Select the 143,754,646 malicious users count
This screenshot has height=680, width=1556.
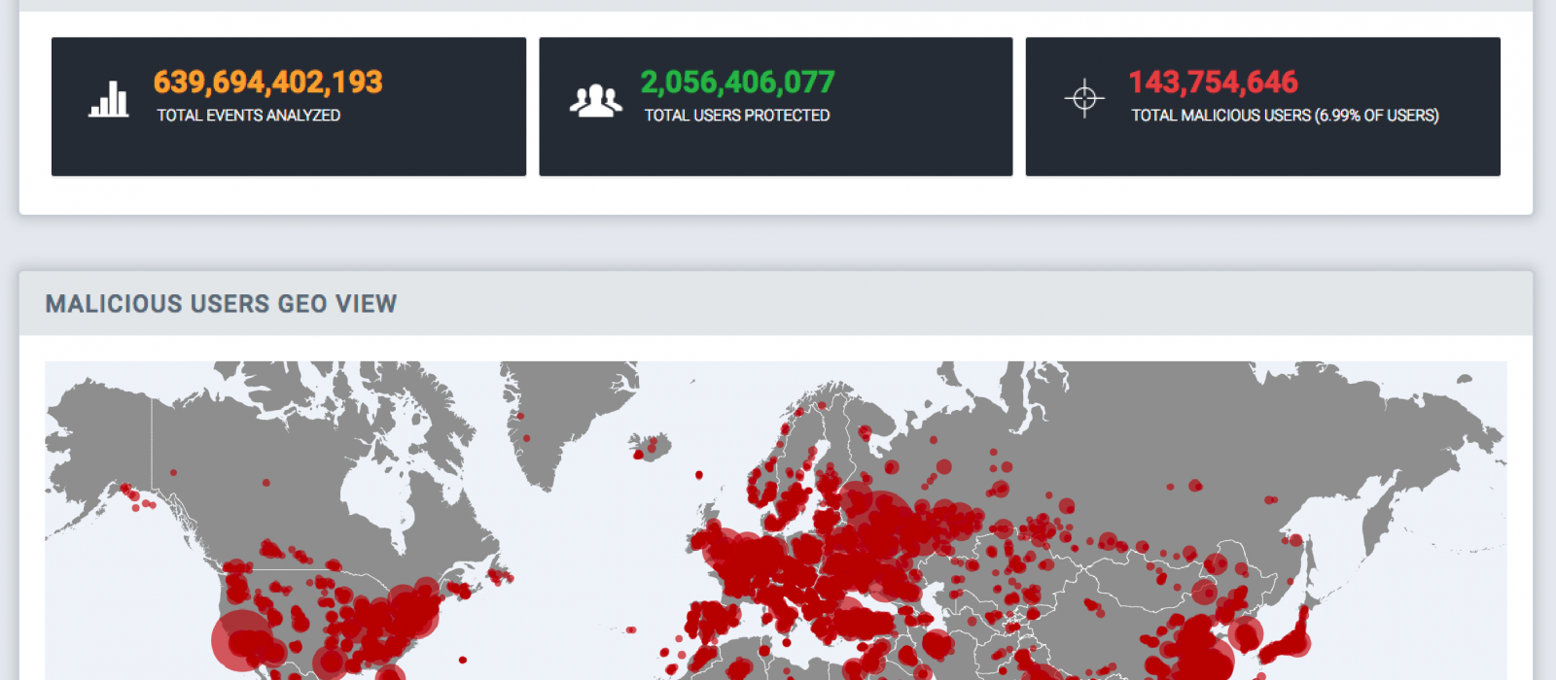coord(1213,82)
